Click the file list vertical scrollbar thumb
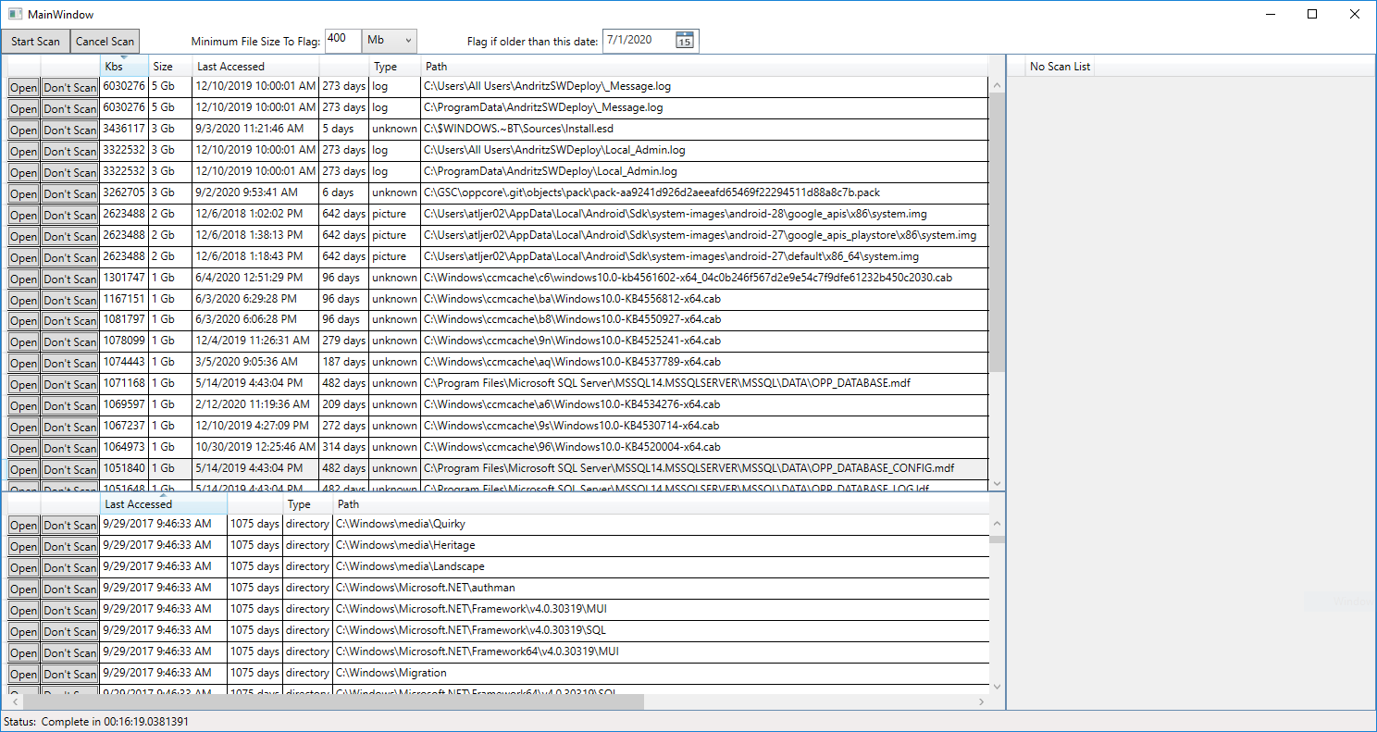 (x=997, y=233)
